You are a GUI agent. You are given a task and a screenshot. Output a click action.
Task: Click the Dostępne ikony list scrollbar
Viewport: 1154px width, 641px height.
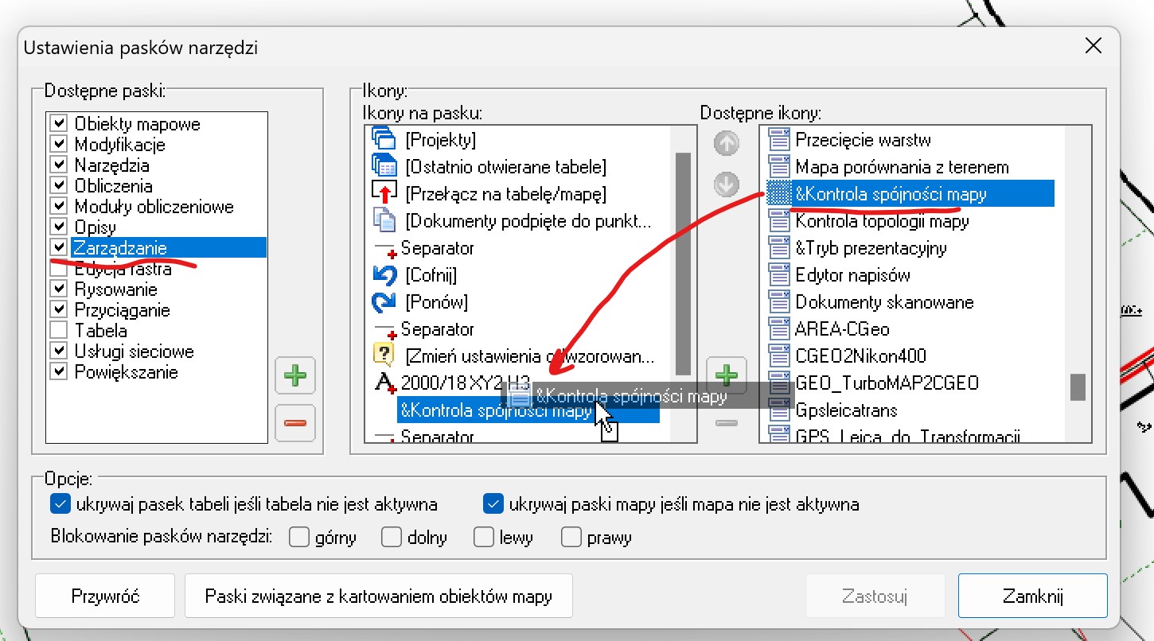[1078, 387]
